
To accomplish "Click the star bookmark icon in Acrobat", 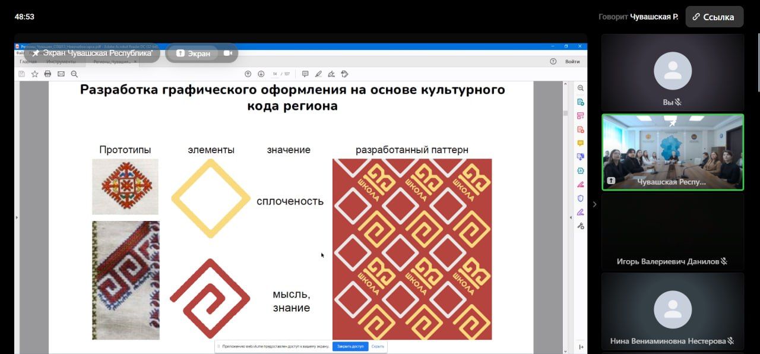I will (34, 74).
